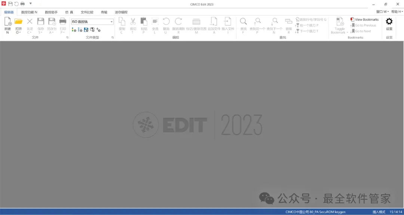Click the 粘贴 clipboard icon
The height and width of the screenshot is (215, 404).
coord(144,21)
